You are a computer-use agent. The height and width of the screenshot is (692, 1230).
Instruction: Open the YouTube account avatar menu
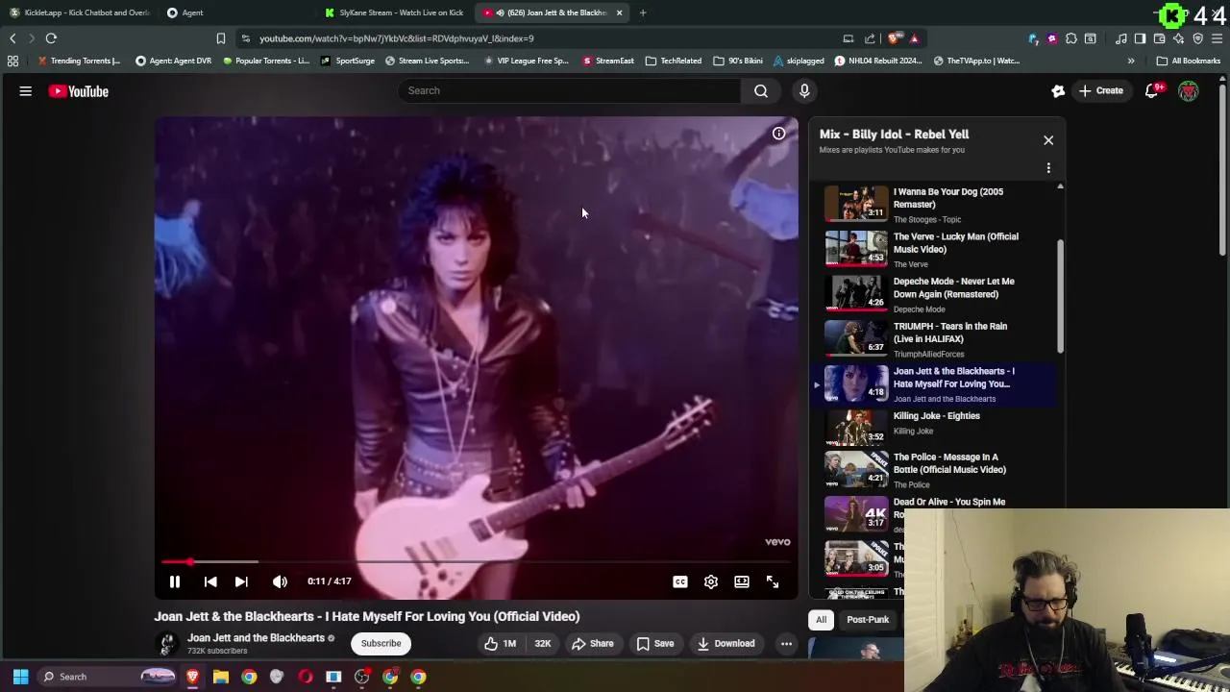(x=1189, y=91)
